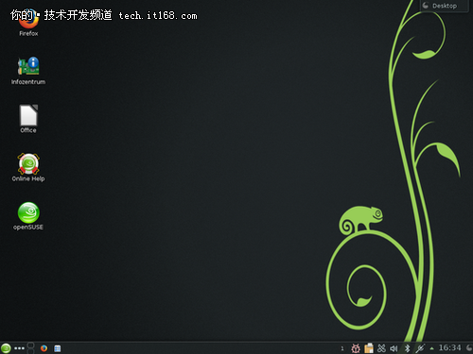Open the file manager icon in panel
Screen dimensions: 473x354
click(x=58, y=348)
